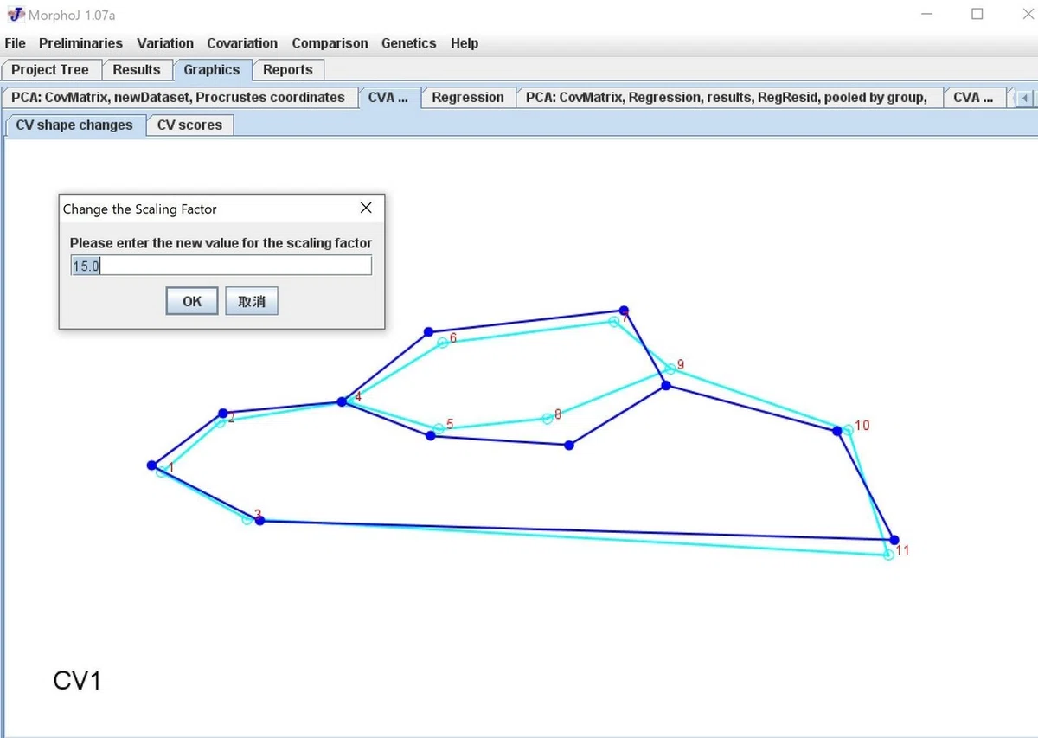The width and height of the screenshot is (1038, 738).
Task: Open the Covariation menu
Action: (x=242, y=43)
